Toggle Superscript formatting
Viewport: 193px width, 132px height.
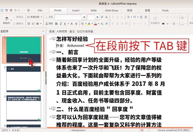[x=107, y=24]
